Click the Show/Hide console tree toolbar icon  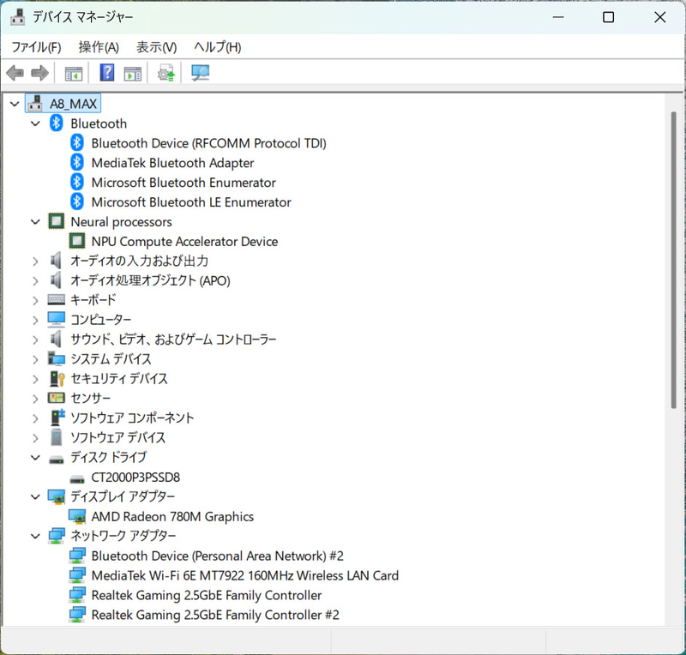(73, 73)
